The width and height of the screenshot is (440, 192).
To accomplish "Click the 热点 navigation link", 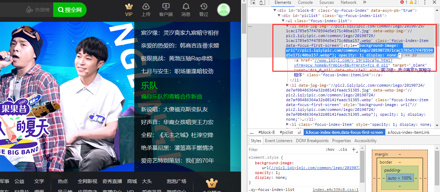I will coord(63,181).
